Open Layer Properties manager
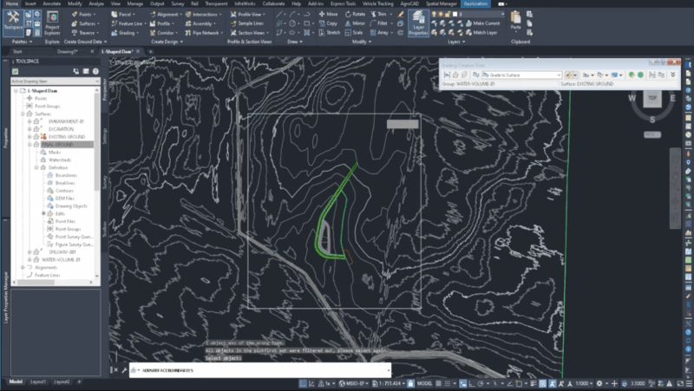The image size is (694, 391). (x=418, y=23)
